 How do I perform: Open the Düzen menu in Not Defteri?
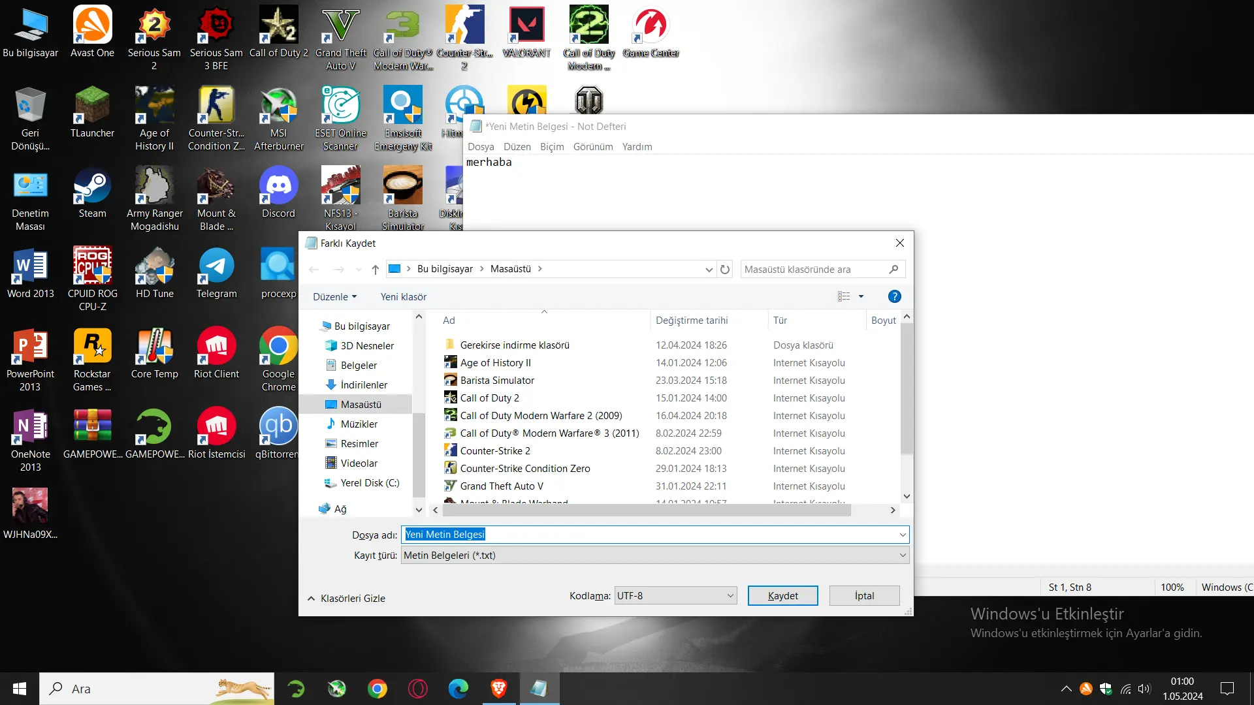tap(517, 146)
